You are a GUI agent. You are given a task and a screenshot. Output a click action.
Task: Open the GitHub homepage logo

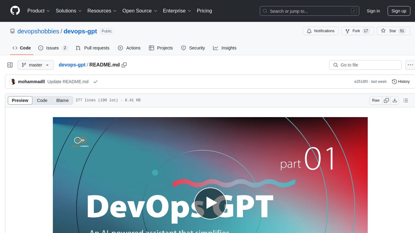15,11
